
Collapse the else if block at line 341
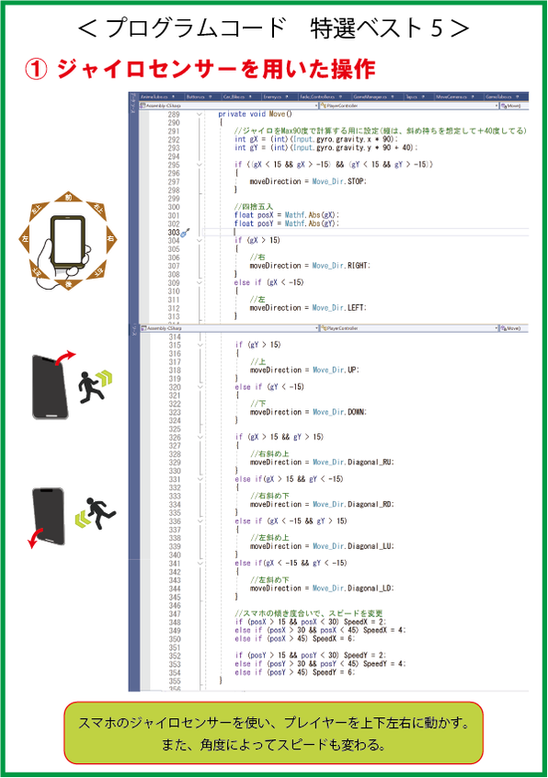[200, 563]
